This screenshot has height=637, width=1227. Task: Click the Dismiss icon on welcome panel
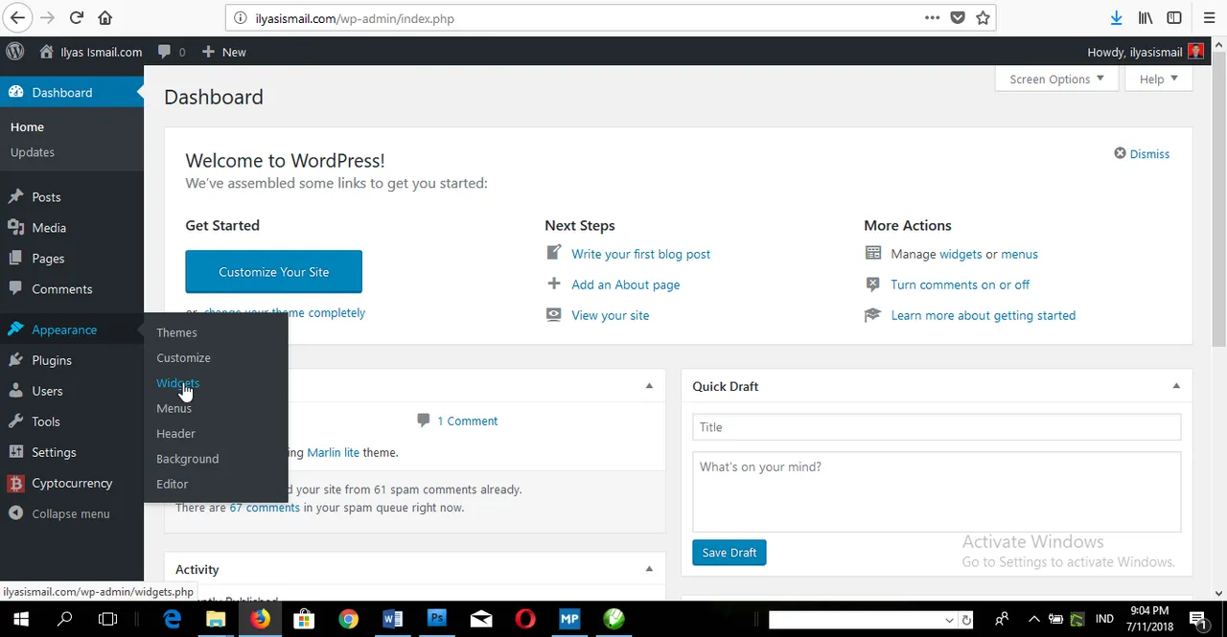1120,153
